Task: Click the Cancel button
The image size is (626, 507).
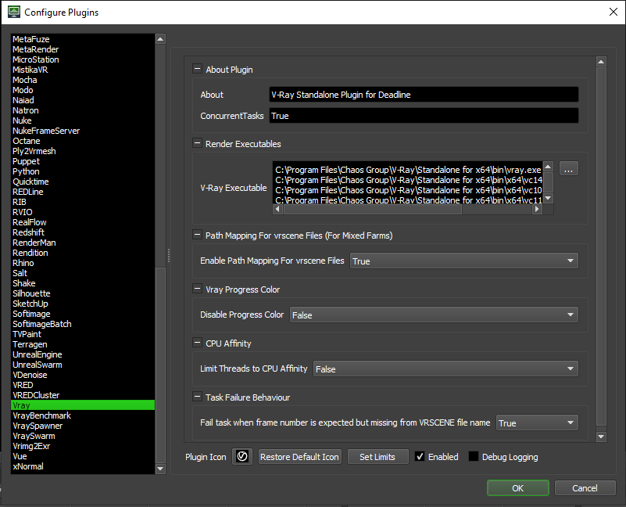Action: (x=585, y=487)
